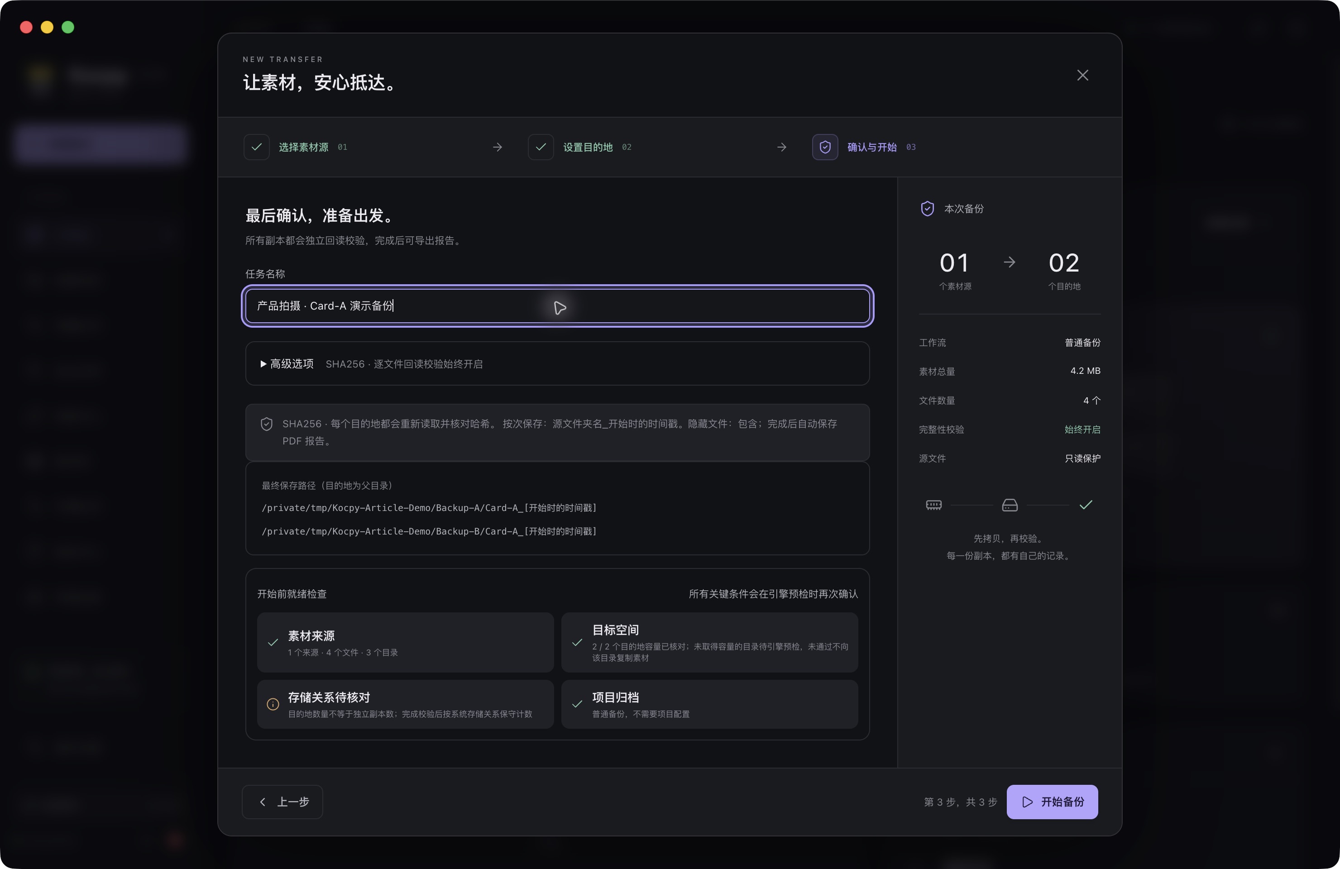Go back with the 上一步 button

[x=282, y=802]
